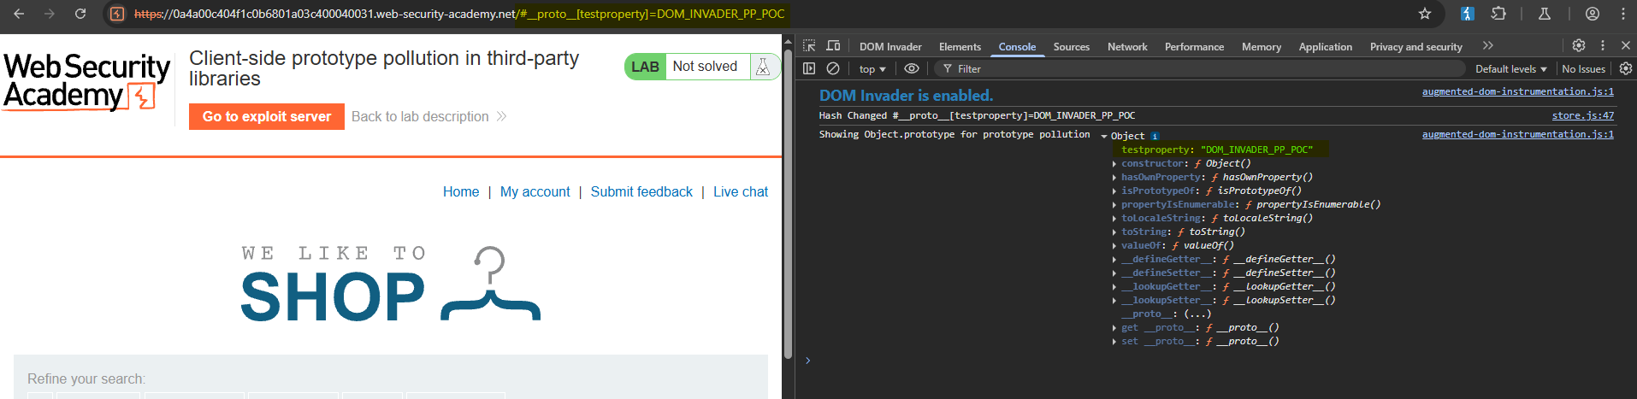The image size is (1637, 399).
Task: Select the Console tab
Action: pos(1017,47)
